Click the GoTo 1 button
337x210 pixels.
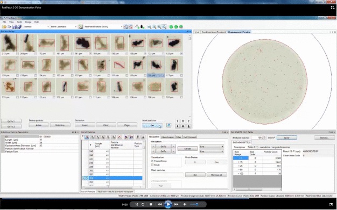point(11,121)
